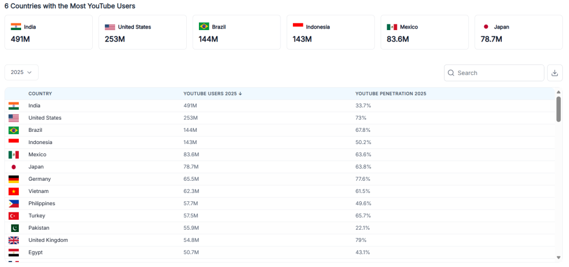Click Turkey flag in table
The height and width of the screenshot is (267, 569).
13,216
